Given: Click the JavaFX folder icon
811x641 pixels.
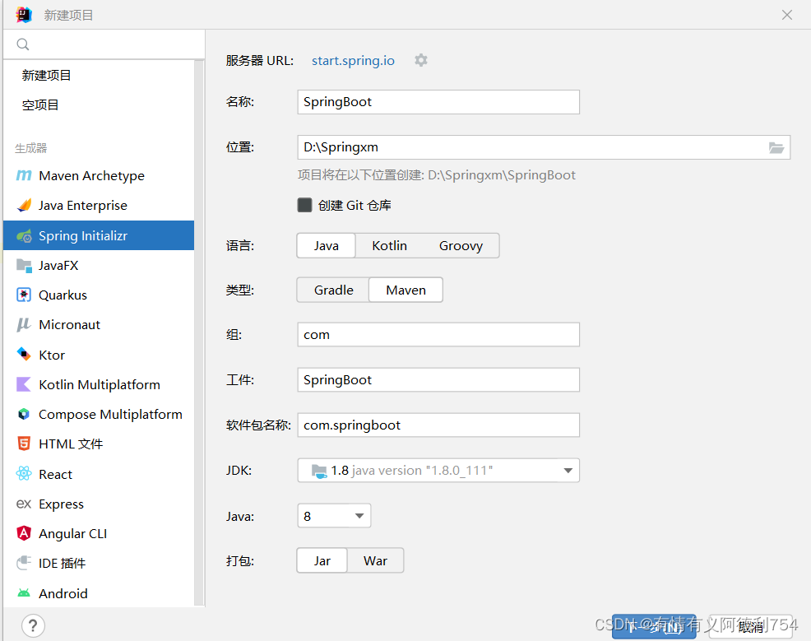Looking at the screenshot, I should click(x=24, y=266).
